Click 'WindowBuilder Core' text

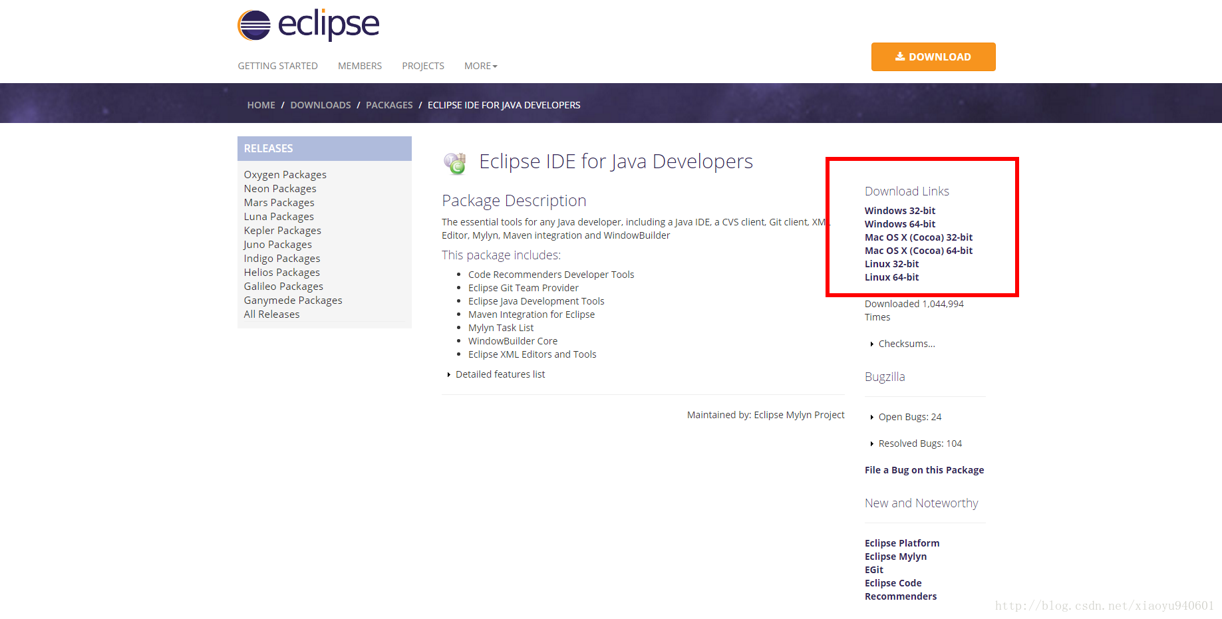(x=513, y=341)
